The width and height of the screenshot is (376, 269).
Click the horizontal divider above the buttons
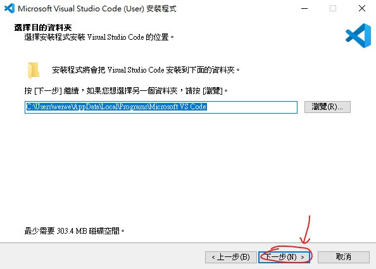pos(188,242)
